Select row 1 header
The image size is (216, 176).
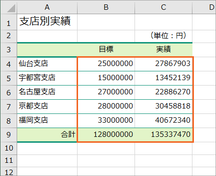click(x=8, y=22)
